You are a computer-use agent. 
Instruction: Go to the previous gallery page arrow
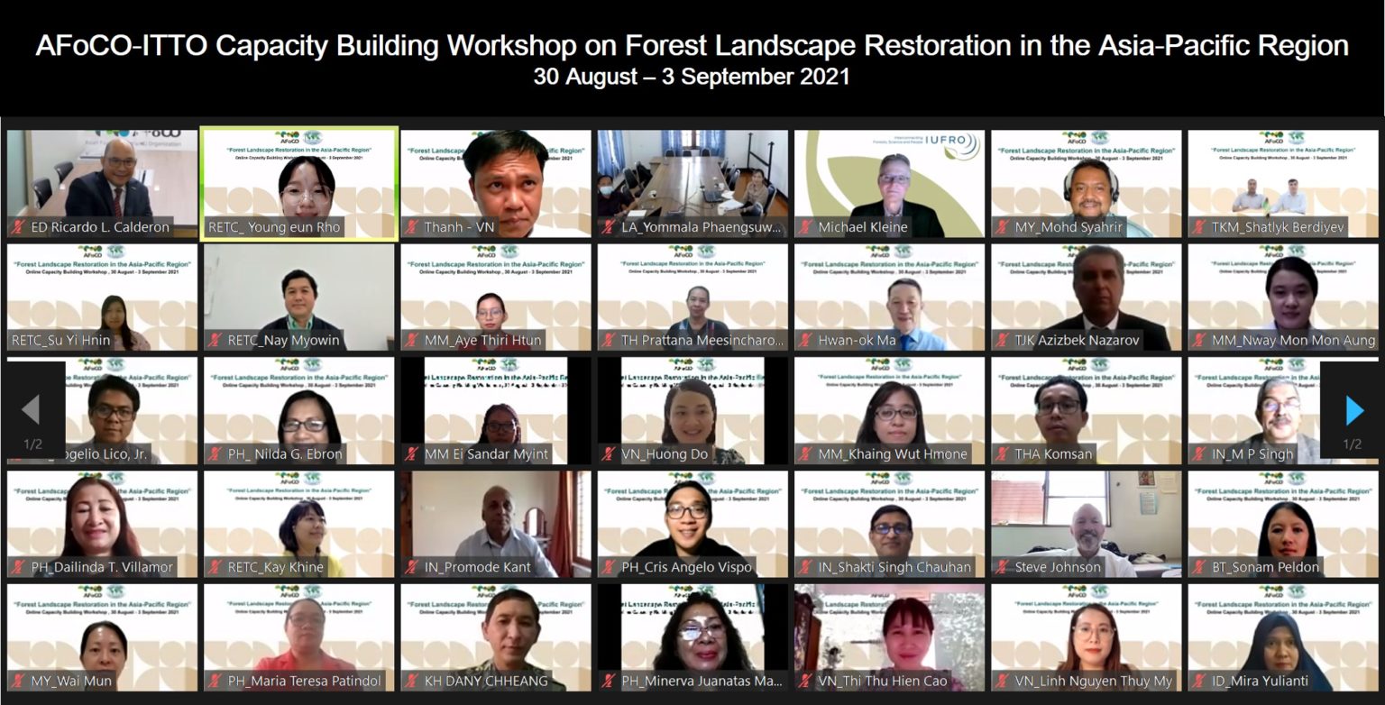pyautogui.click(x=31, y=410)
